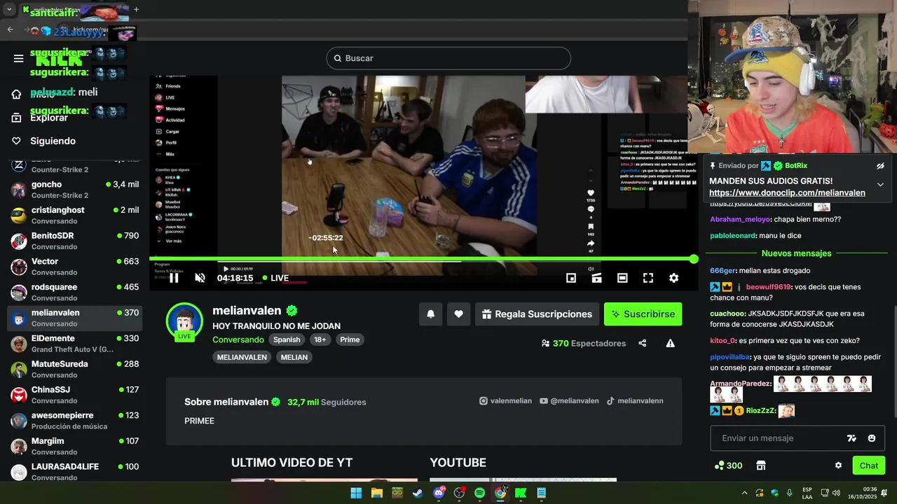The height and width of the screenshot is (504, 897).
Task: Open channel points balance 300
Action: tap(728, 465)
